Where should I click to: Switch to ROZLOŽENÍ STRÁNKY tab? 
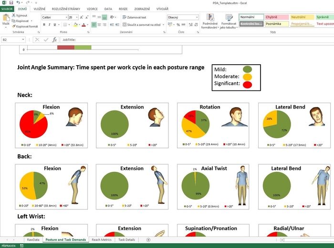point(66,9)
